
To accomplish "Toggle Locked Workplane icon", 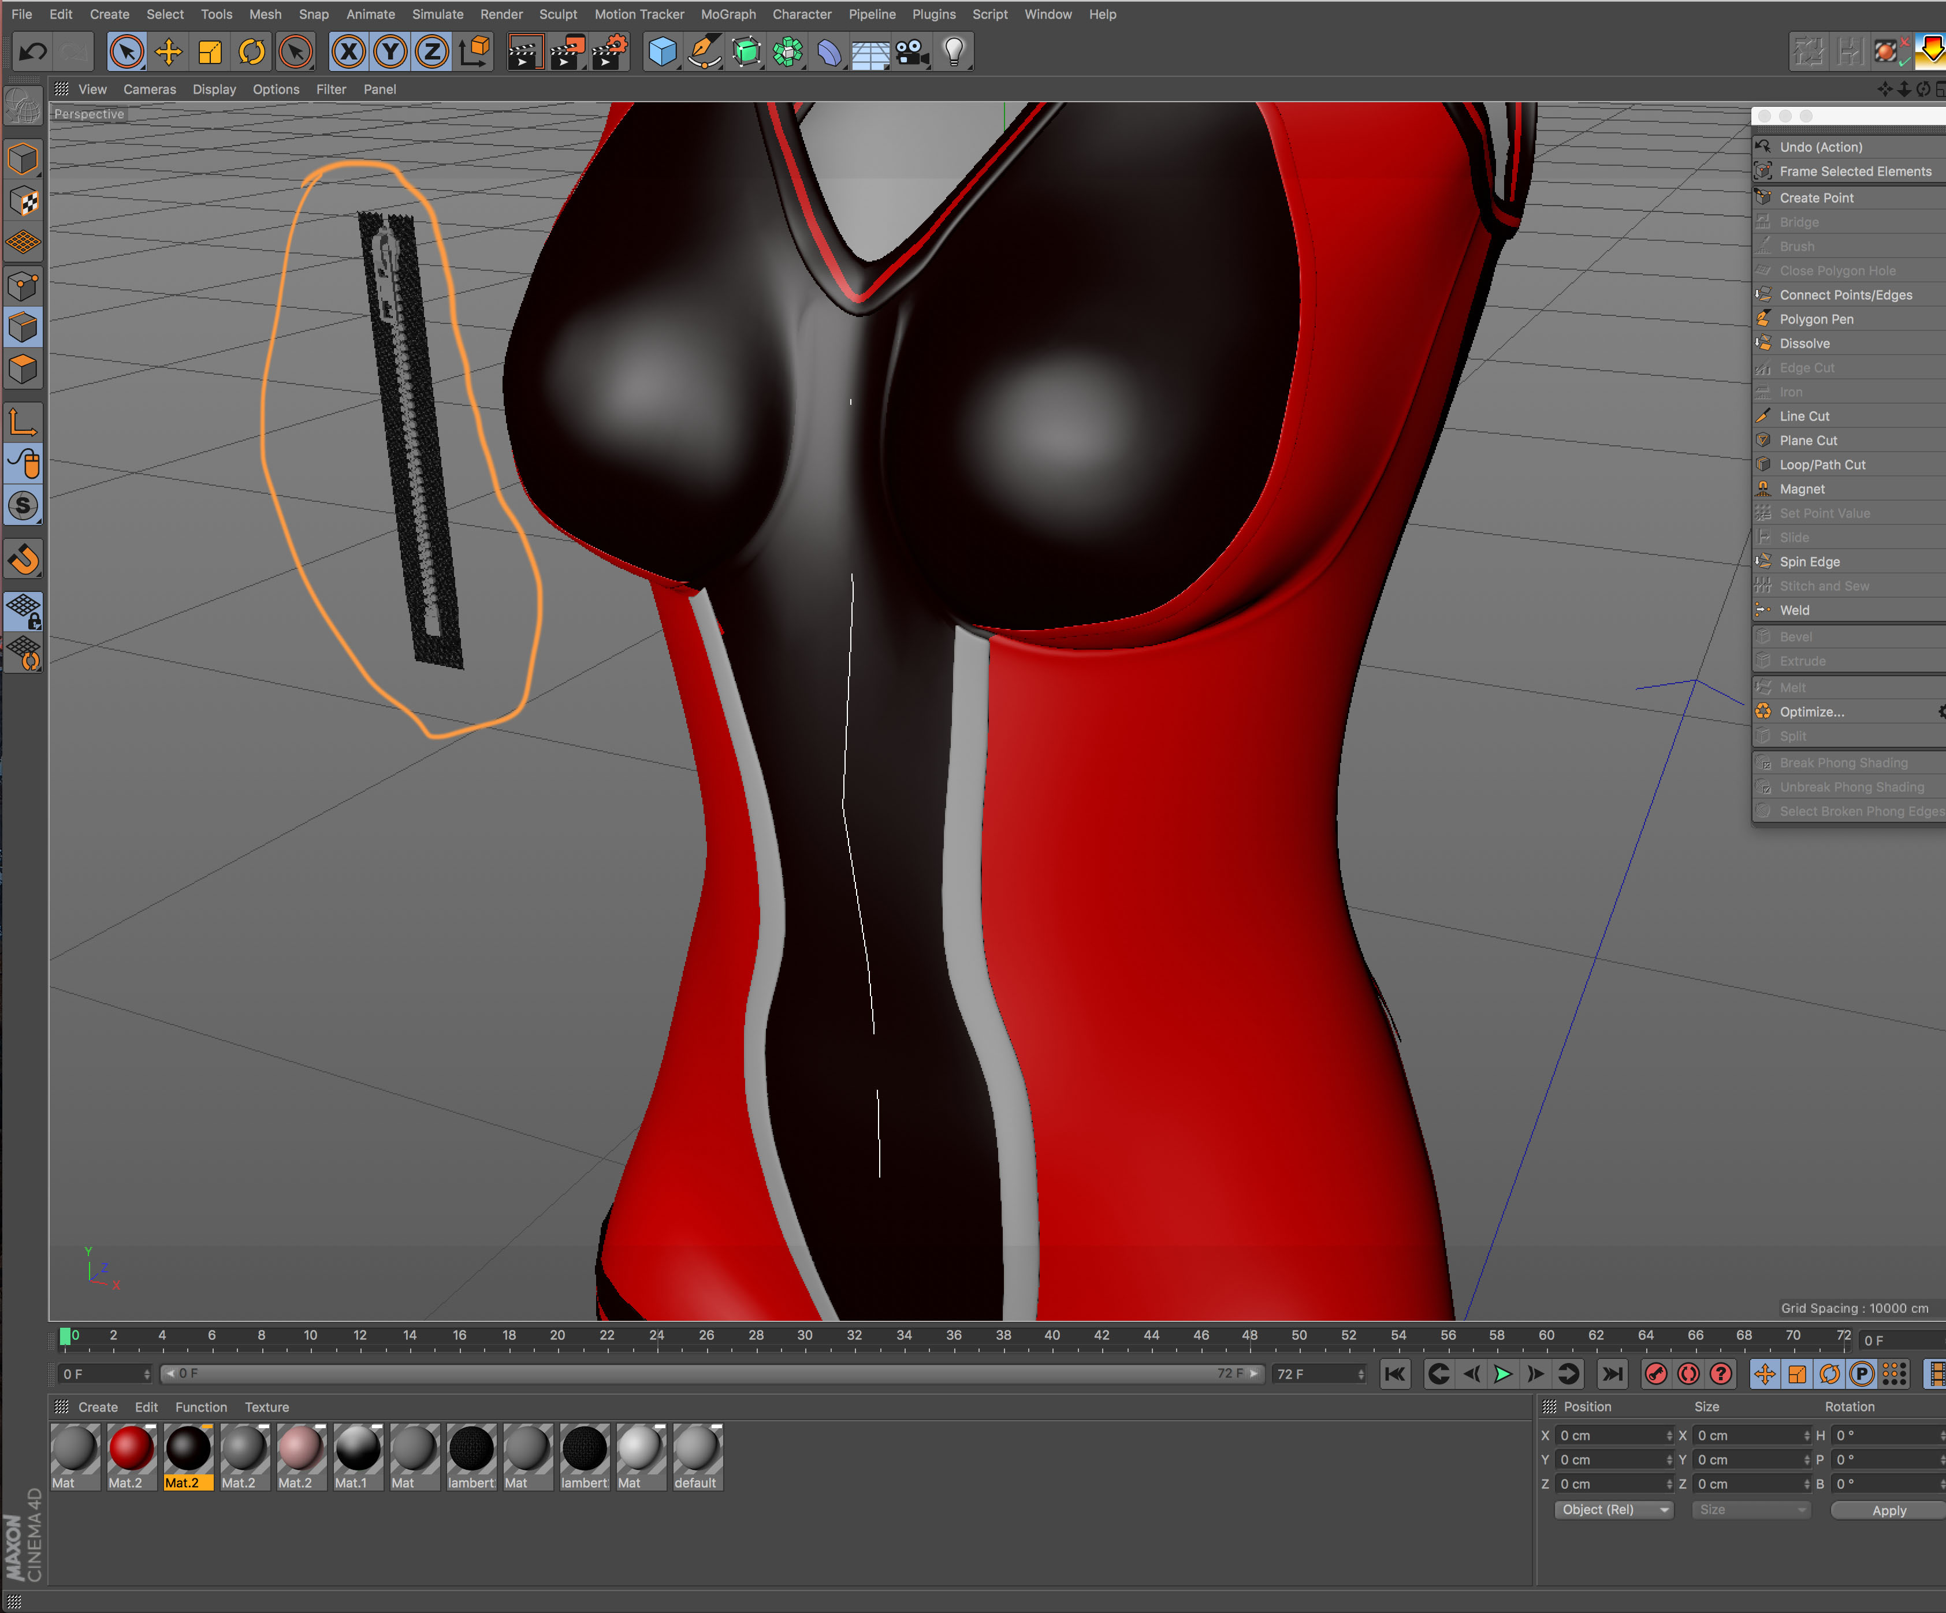I will point(23,612).
